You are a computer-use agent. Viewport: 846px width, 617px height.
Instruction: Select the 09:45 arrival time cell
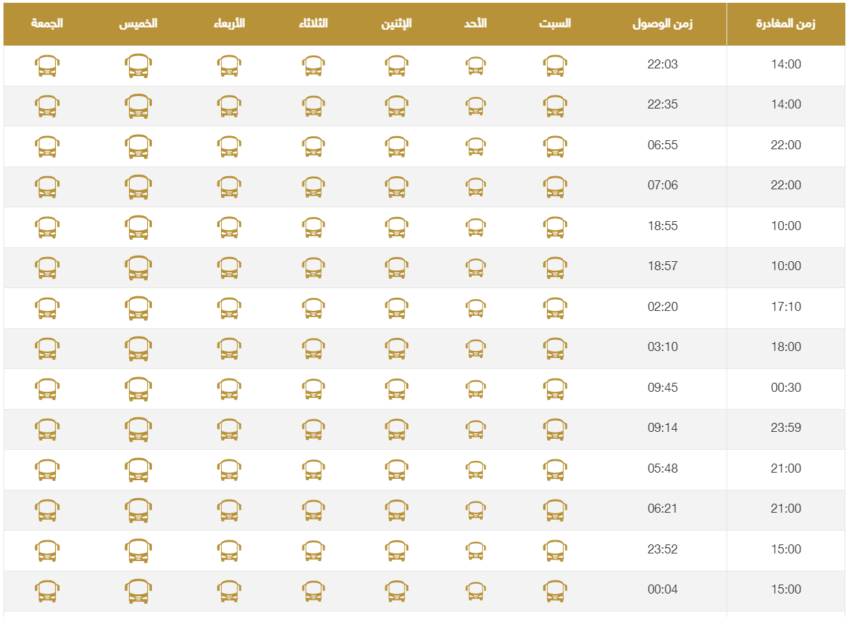click(662, 388)
